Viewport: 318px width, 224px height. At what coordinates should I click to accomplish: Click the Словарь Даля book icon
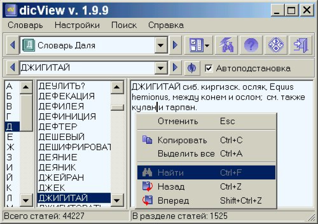(x=28, y=45)
